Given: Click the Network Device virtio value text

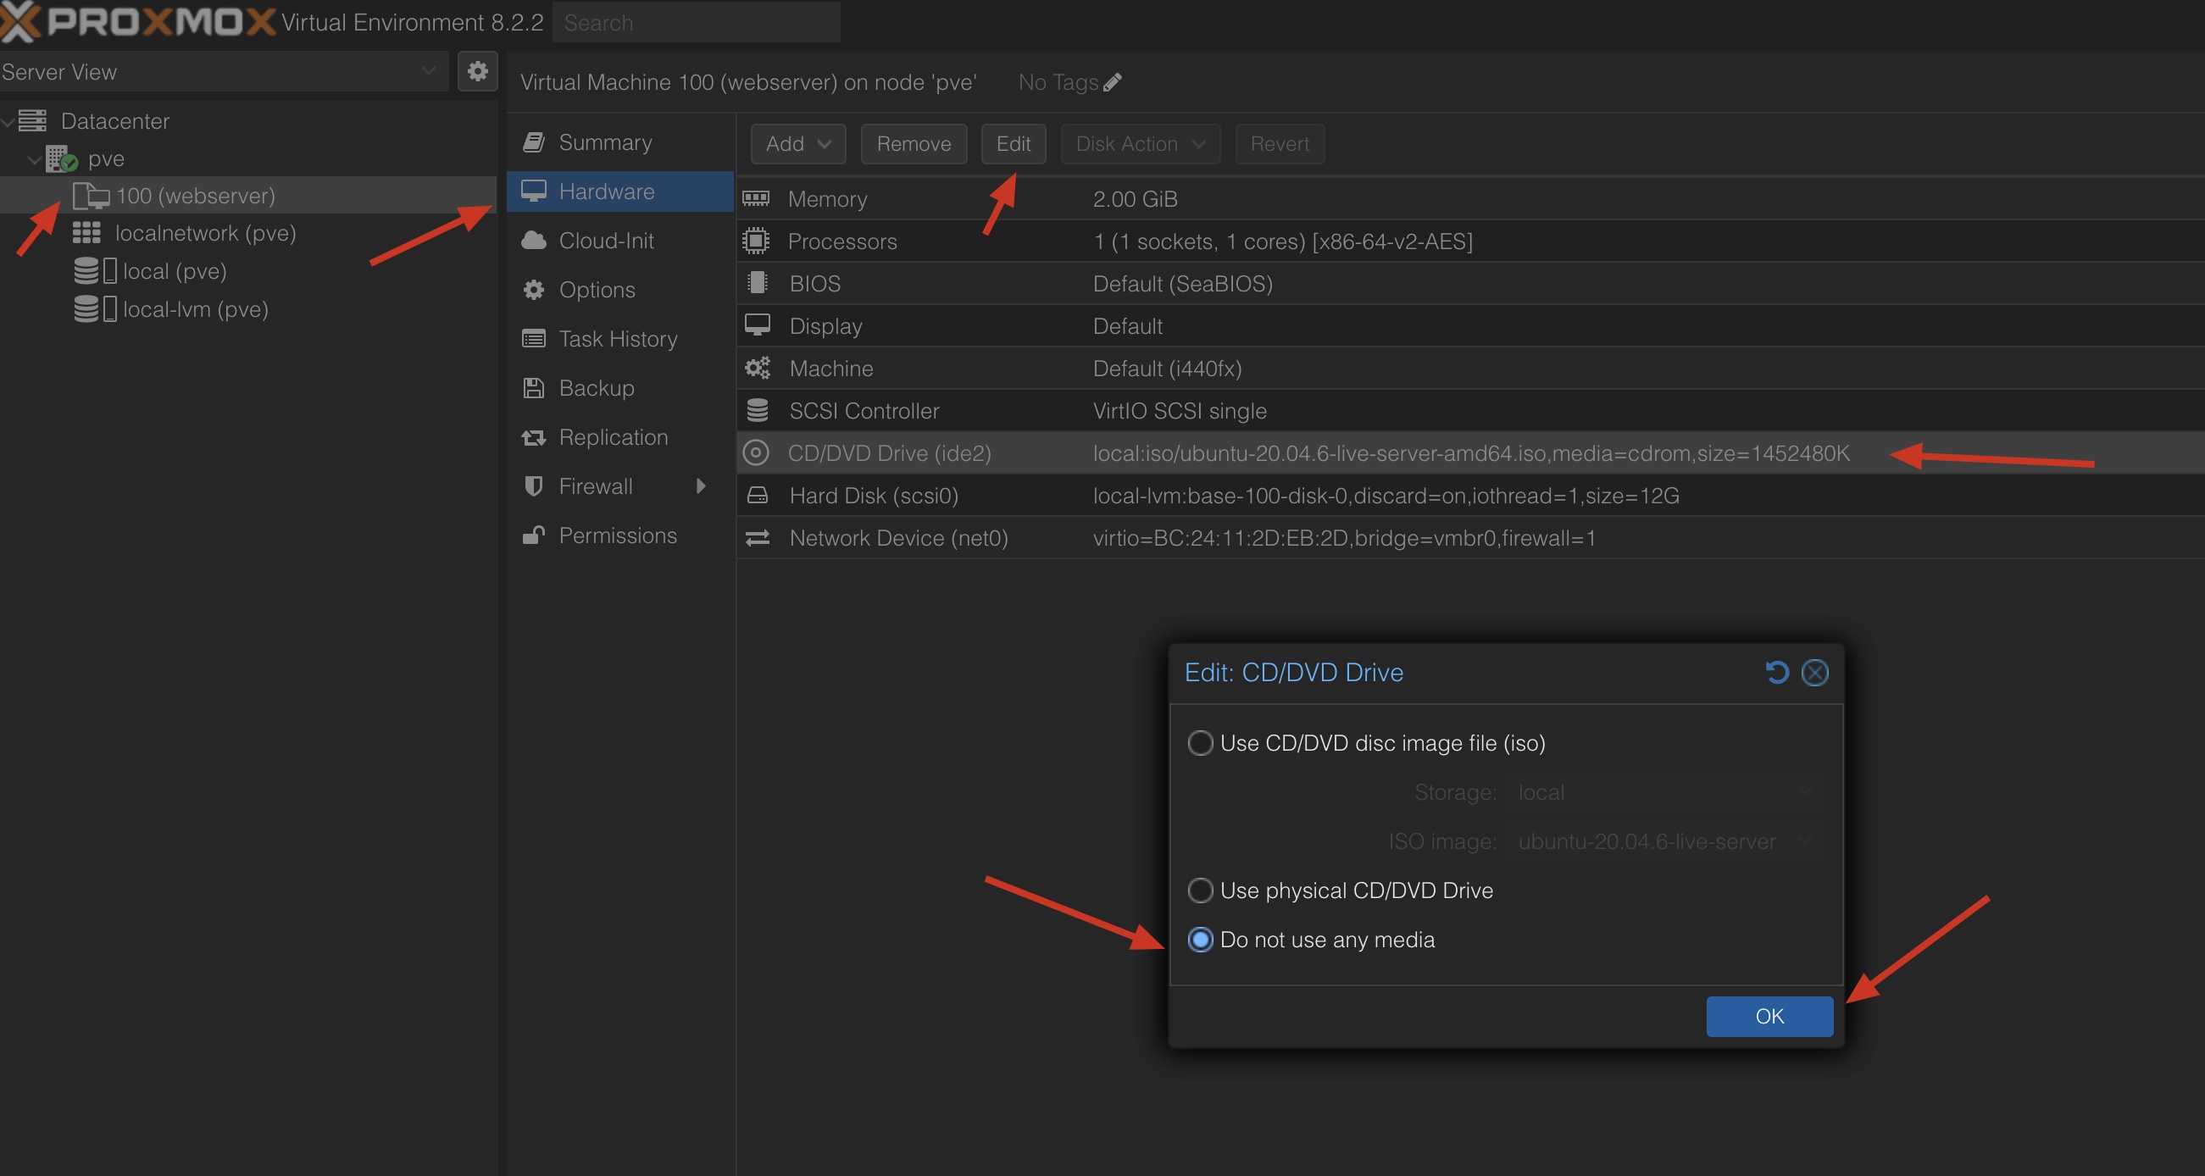Looking at the screenshot, I should [x=1344, y=537].
